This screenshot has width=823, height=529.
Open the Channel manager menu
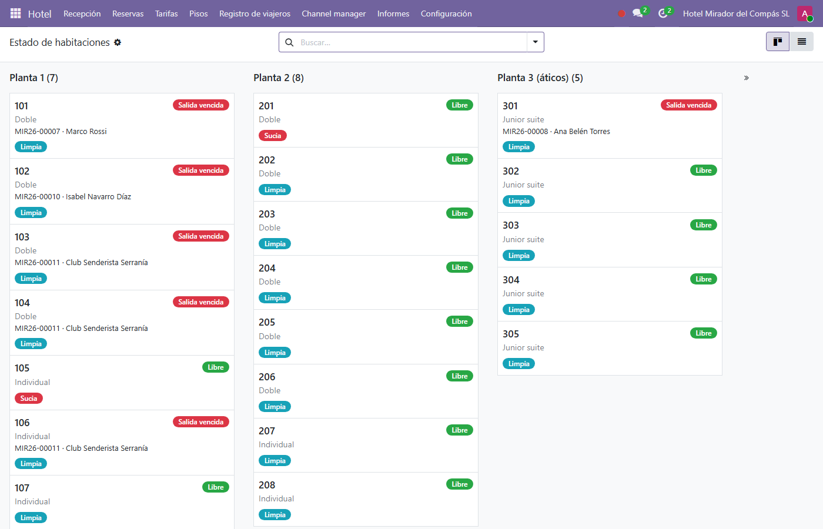point(334,14)
